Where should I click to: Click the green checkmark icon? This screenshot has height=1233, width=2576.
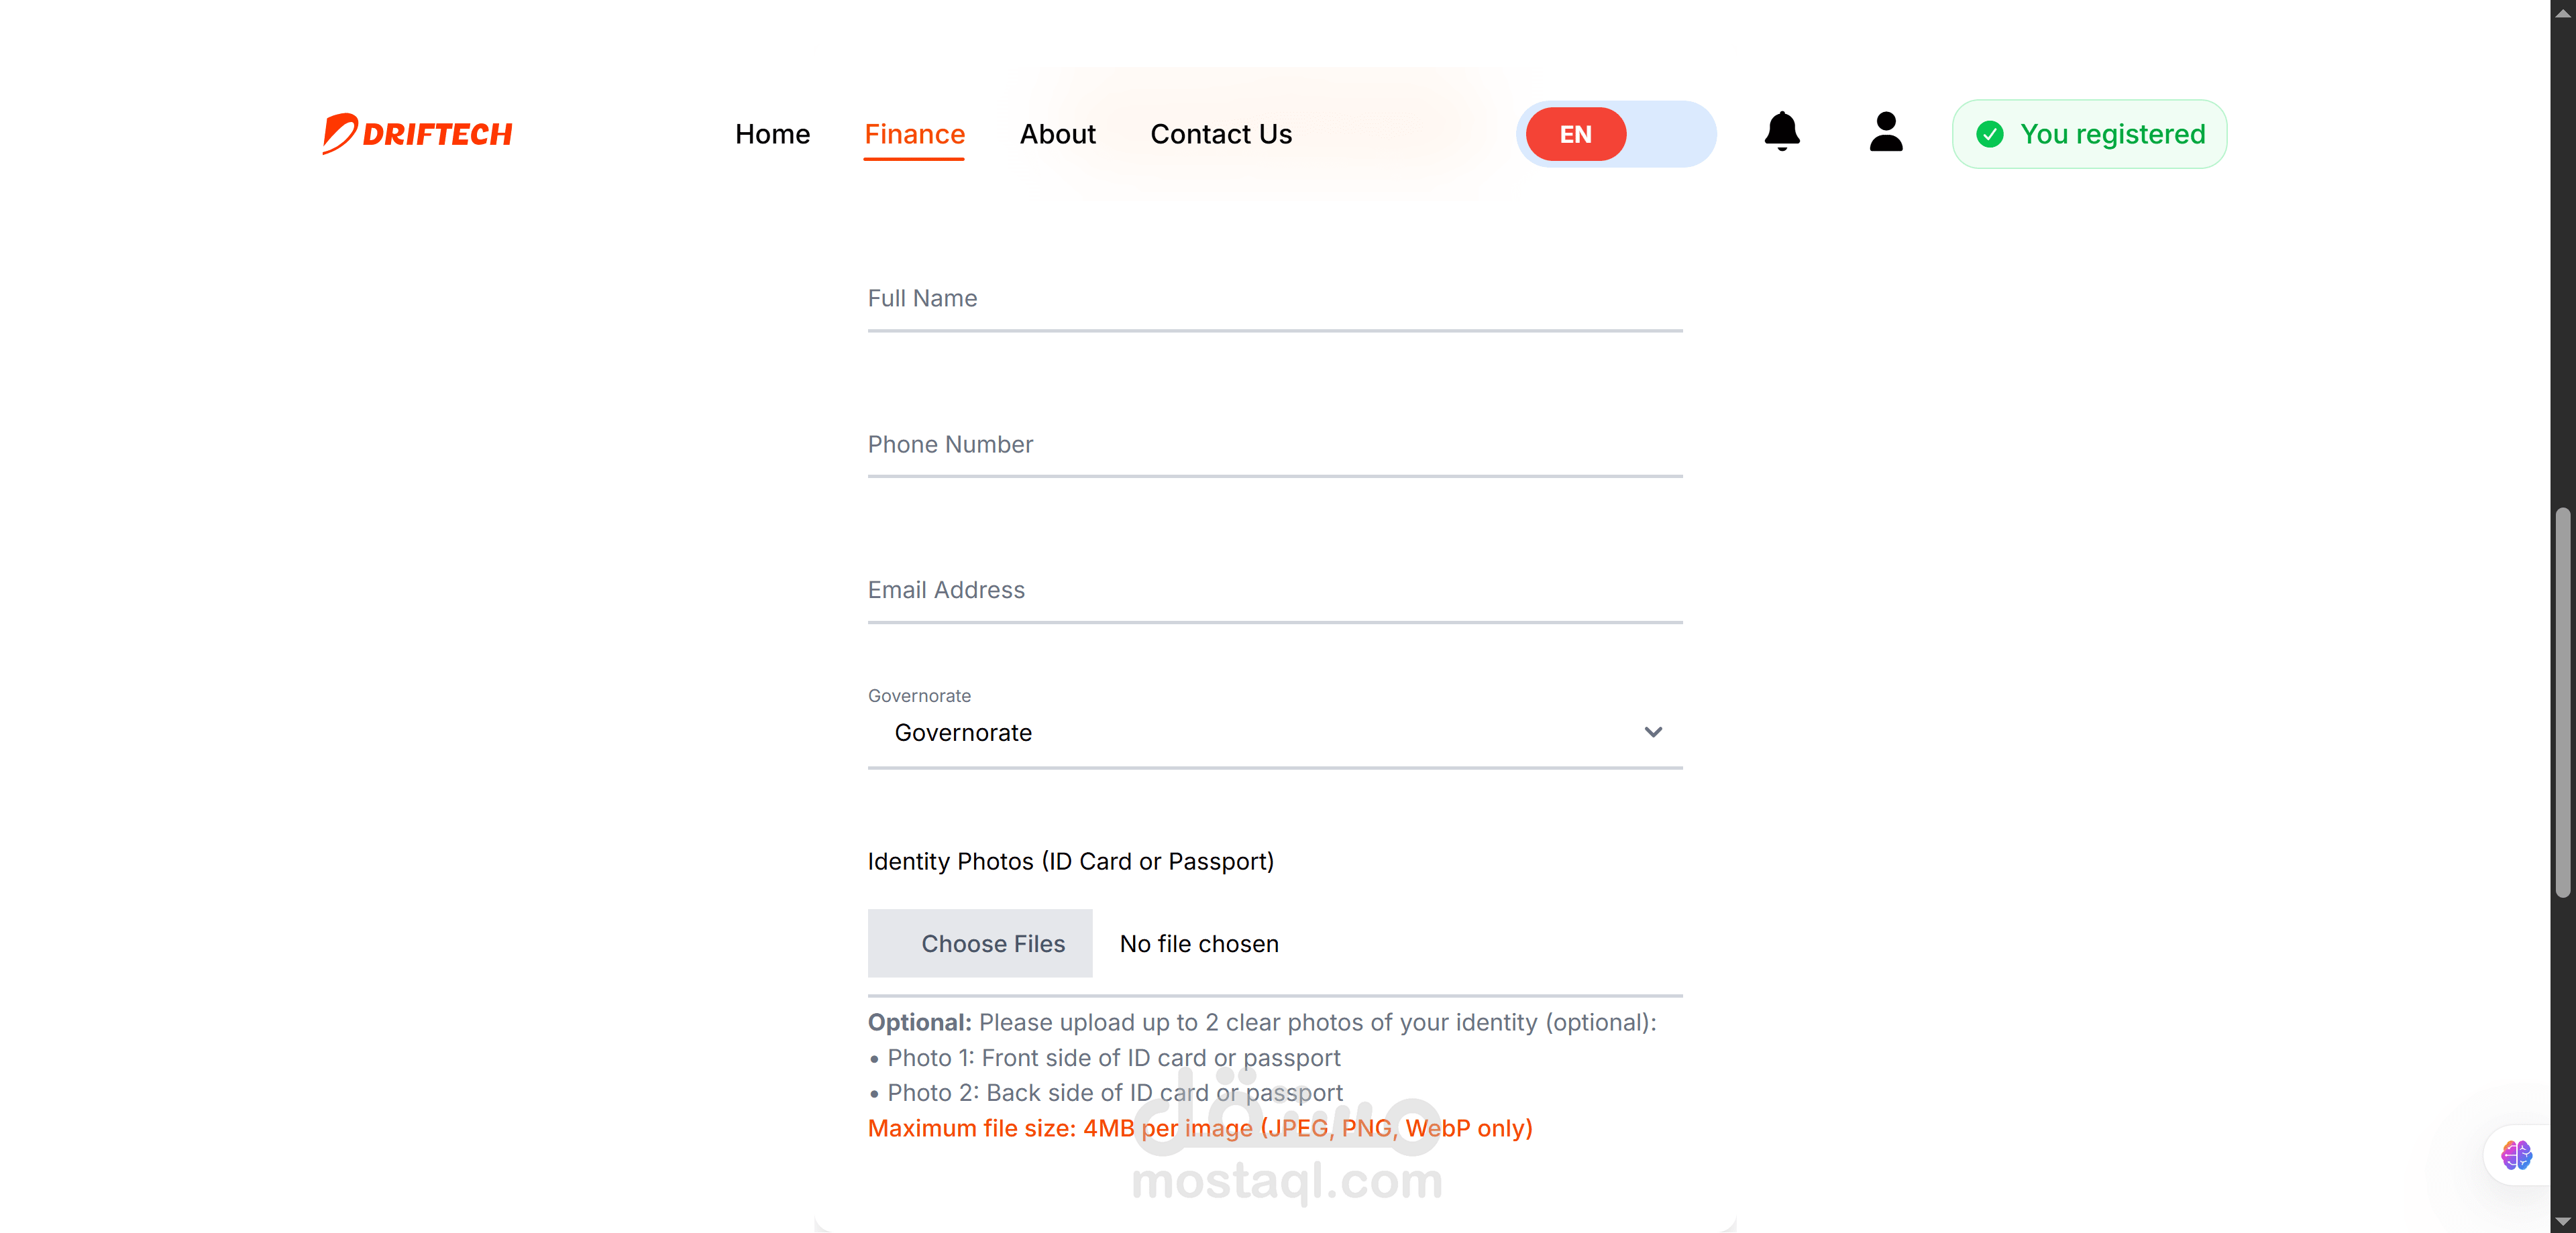[1989, 134]
